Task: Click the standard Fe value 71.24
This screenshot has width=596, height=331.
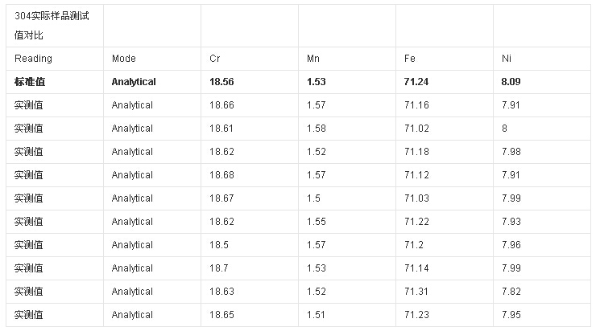Action: point(417,82)
